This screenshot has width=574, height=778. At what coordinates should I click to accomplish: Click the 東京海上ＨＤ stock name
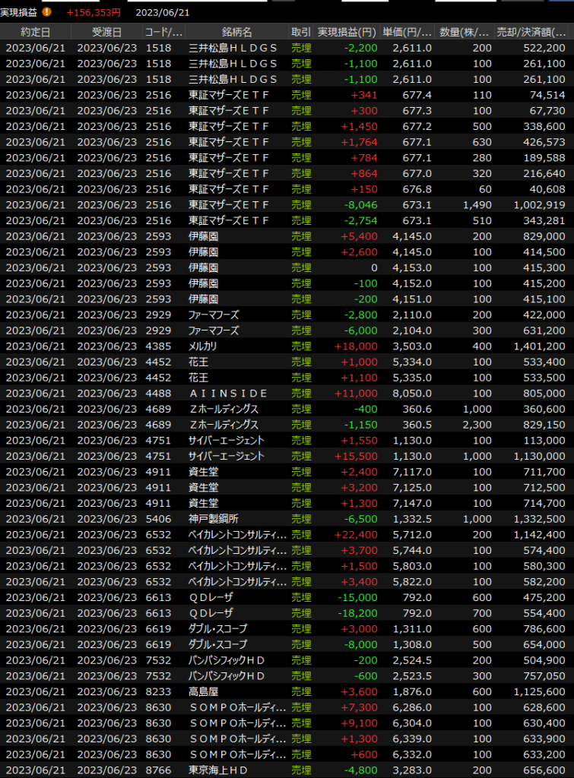[x=220, y=770]
